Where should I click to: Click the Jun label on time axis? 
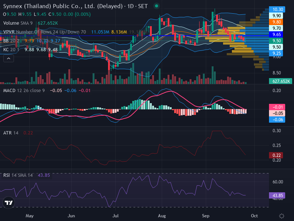71,216
